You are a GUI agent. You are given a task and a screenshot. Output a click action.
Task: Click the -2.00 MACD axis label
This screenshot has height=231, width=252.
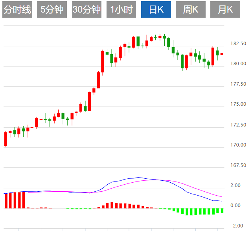click(x=237, y=226)
